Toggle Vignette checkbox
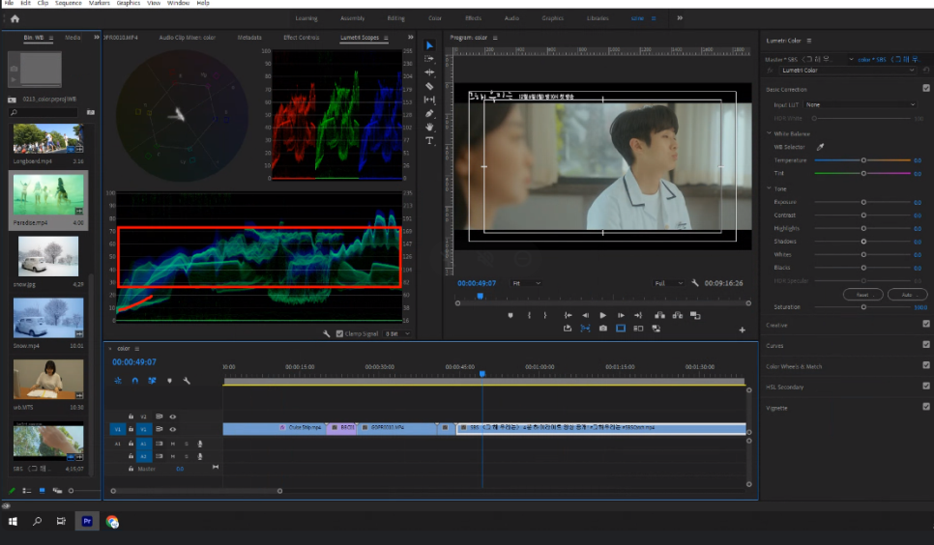 click(x=925, y=406)
